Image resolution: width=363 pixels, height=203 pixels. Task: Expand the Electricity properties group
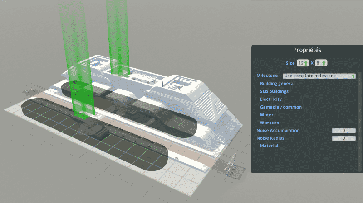(x=271, y=99)
